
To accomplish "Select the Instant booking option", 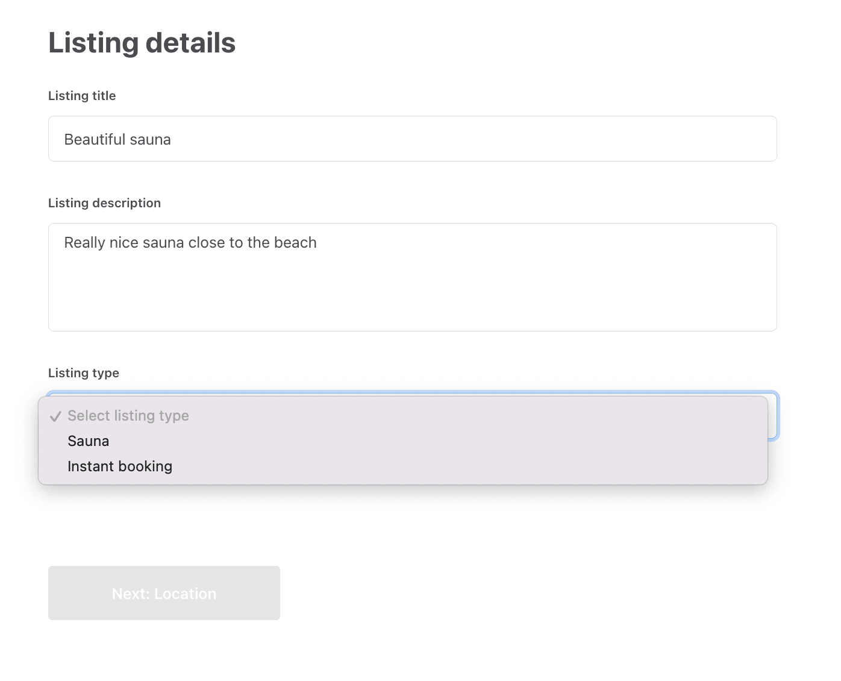I will click(120, 466).
